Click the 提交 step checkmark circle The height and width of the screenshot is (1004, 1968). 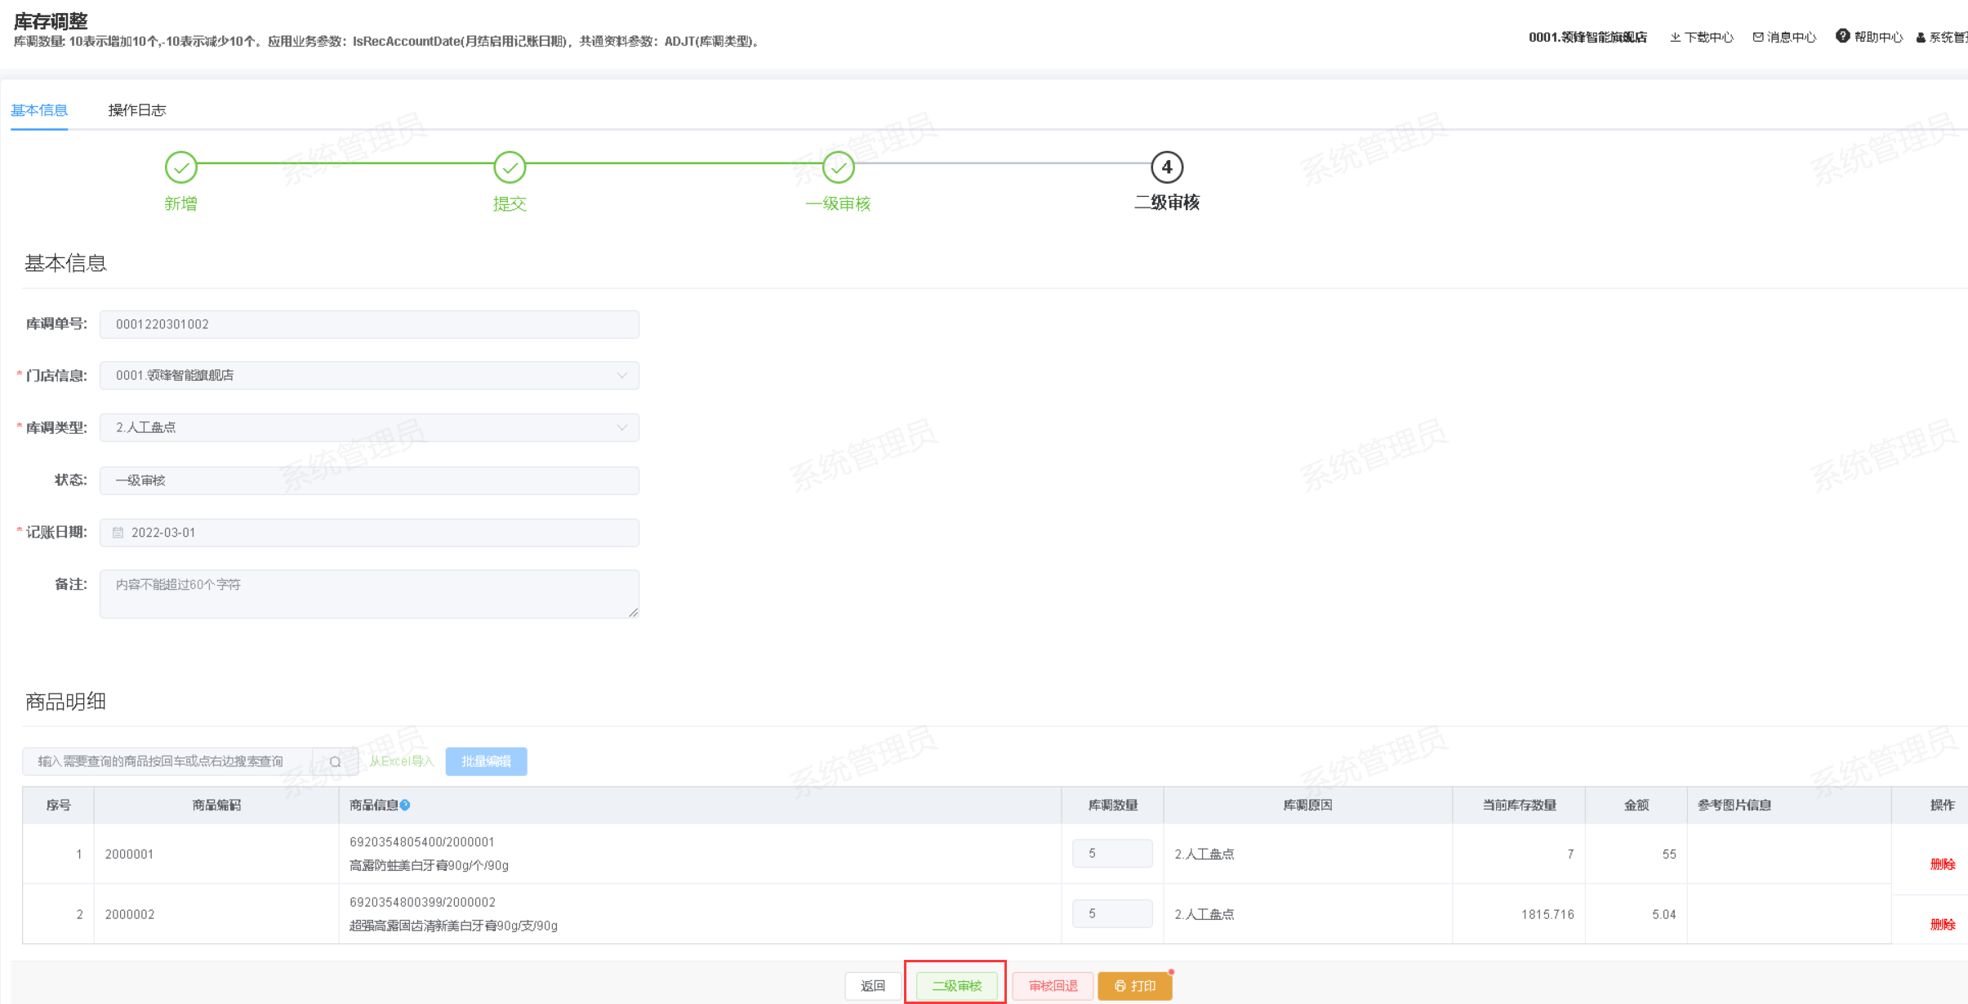(x=510, y=167)
